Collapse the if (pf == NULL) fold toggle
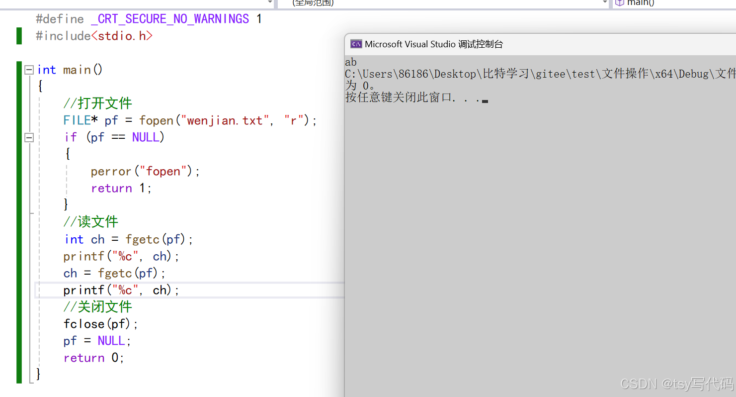The height and width of the screenshot is (397, 736). 29,137
